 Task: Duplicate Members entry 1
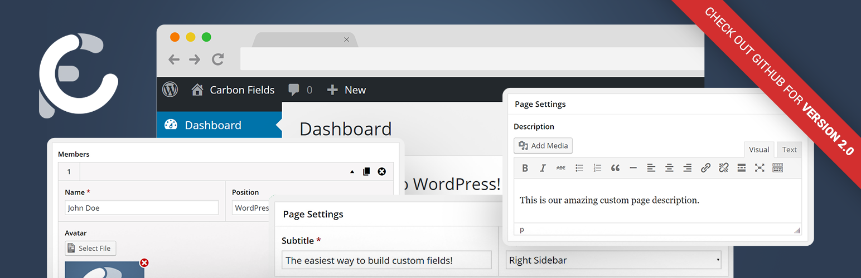(x=366, y=171)
